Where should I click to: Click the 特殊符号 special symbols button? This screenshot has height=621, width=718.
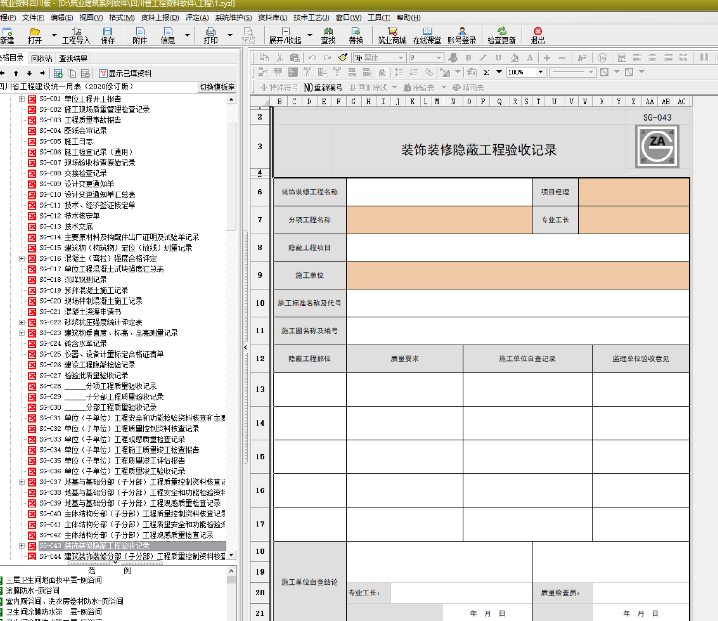[279, 87]
